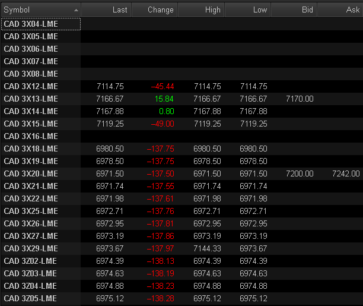Click the last price 7114.75 for 3X12
This screenshot has height=306, width=363.
[x=110, y=86]
